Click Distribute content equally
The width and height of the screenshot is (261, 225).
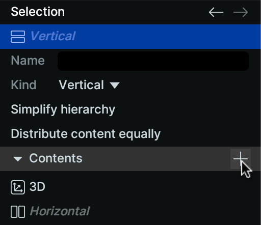[x=86, y=134]
